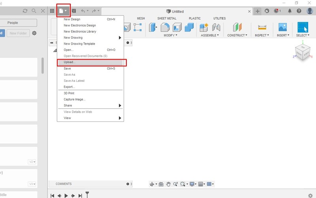Viewport: 316px width, 198px height.
Task: Open the extensions icon with badge
Action: [x=276, y=11]
